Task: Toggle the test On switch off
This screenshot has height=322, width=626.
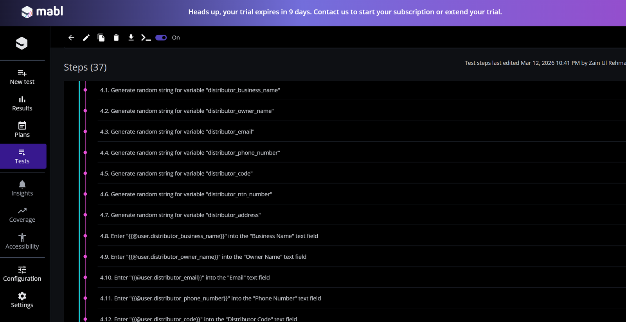Action: pyautogui.click(x=161, y=37)
